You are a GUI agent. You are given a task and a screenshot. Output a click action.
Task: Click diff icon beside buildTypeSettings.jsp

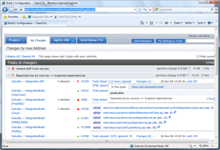tap(159, 127)
